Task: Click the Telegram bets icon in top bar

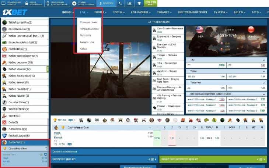Action: pyautogui.click(x=75, y=3)
